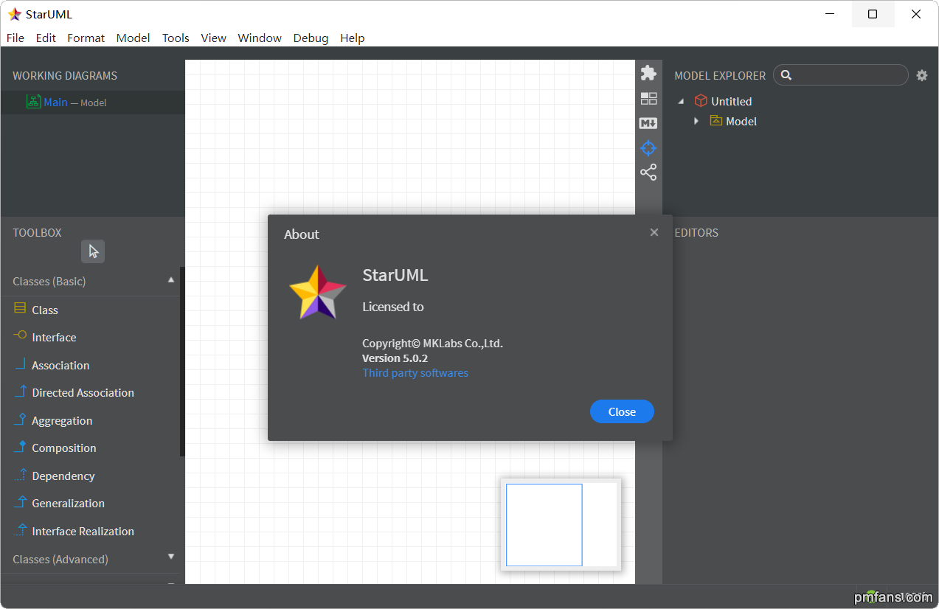Open the Window menu
939x609 pixels.
tap(260, 38)
